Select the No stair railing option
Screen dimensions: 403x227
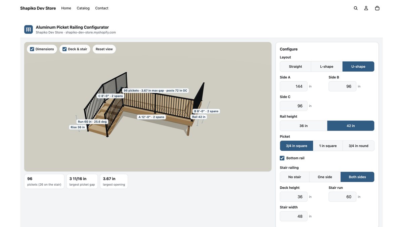tap(295, 177)
